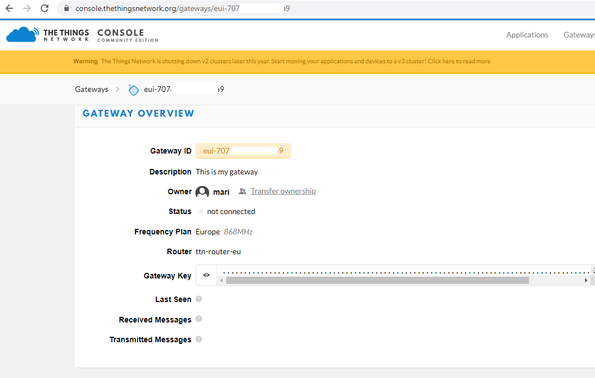The height and width of the screenshot is (378, 595).
Task: Click the 'GATEWAY OVERVIEW' heading
Action: 138,113
